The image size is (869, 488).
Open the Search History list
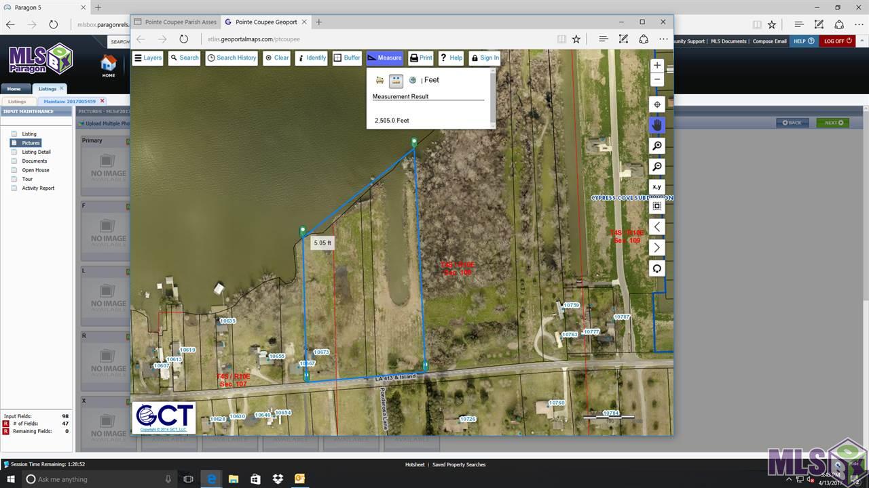click(232, 58)
